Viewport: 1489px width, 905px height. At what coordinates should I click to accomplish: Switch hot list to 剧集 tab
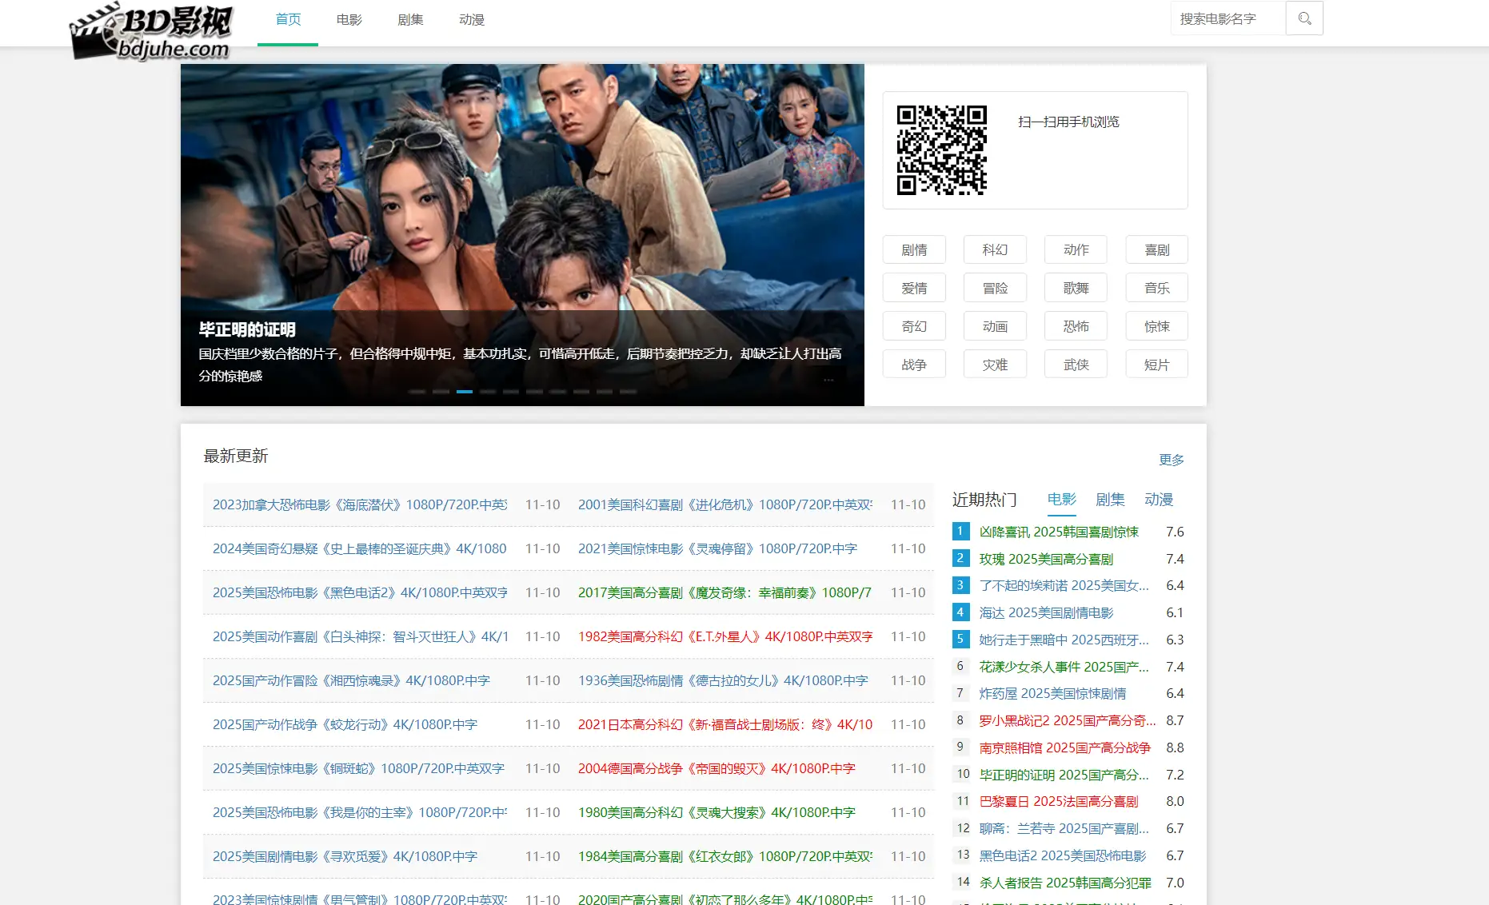[1110, 500]
